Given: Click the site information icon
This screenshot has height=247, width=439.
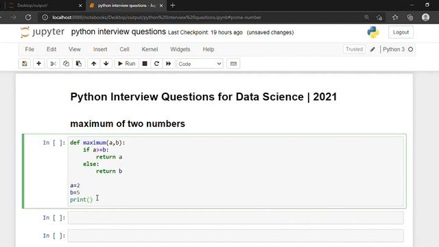Looking at the screenshot, I should (x=45, y=17).
